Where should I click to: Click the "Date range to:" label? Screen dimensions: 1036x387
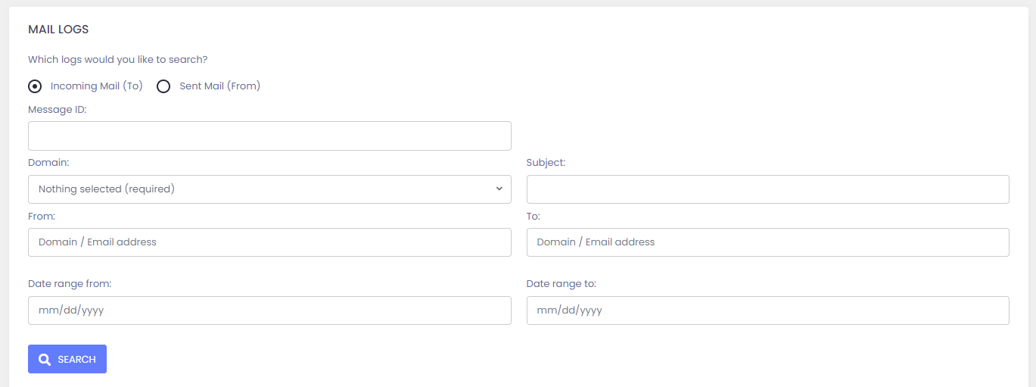click(x=561, y=284)
